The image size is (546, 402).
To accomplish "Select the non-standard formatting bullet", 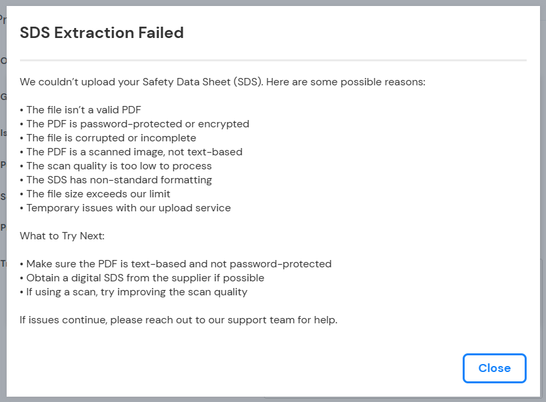I will click(116, 179).
